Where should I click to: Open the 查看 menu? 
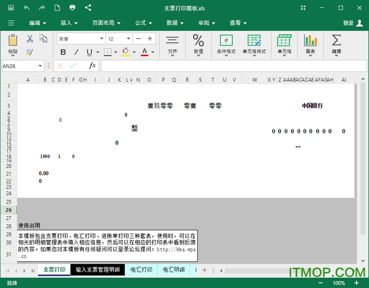pos(238,23)
